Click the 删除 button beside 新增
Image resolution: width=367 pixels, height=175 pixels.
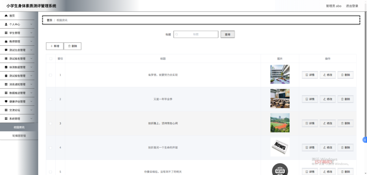tap(73, 46)
